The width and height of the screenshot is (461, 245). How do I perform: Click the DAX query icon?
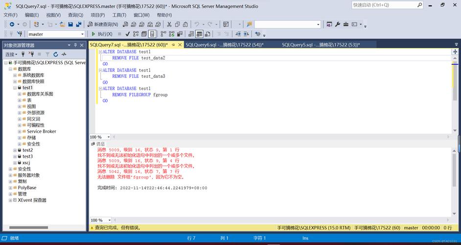158,24
